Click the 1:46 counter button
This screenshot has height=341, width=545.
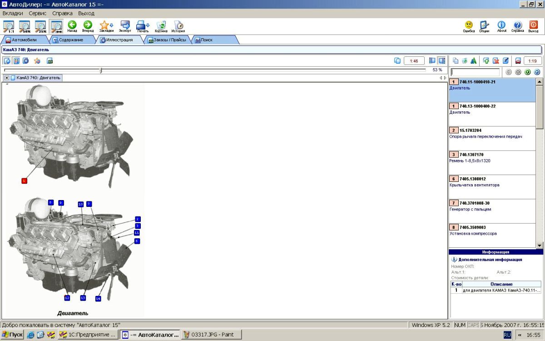click(414, 60)
